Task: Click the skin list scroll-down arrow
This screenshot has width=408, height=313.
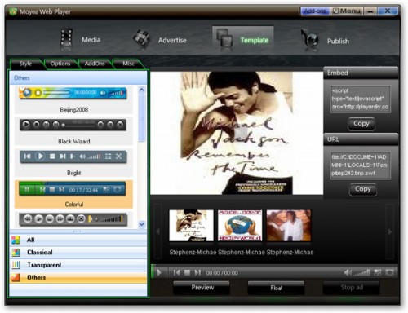Action: tap(141, 224)
